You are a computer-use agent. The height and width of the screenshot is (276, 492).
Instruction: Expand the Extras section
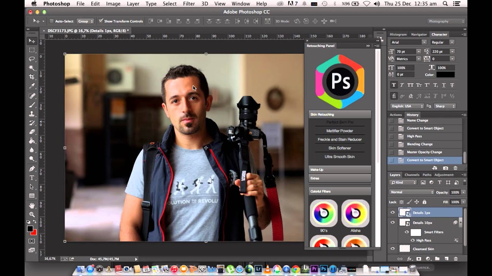point(340,178)
